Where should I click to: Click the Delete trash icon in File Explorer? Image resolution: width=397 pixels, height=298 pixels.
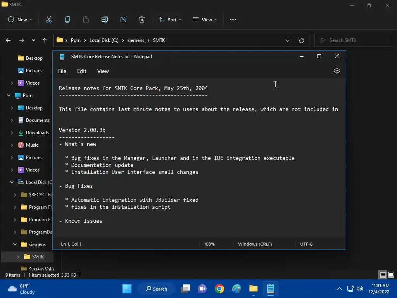click(142, 19)
